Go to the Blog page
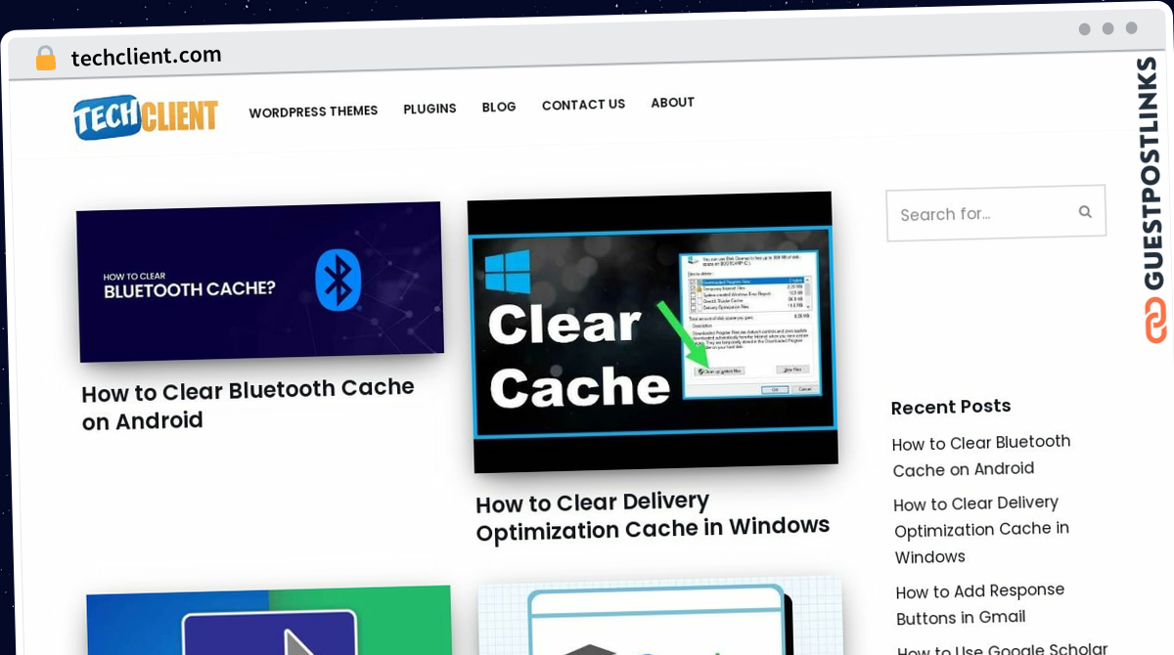 pyautogui.click(x=499, y=107)
